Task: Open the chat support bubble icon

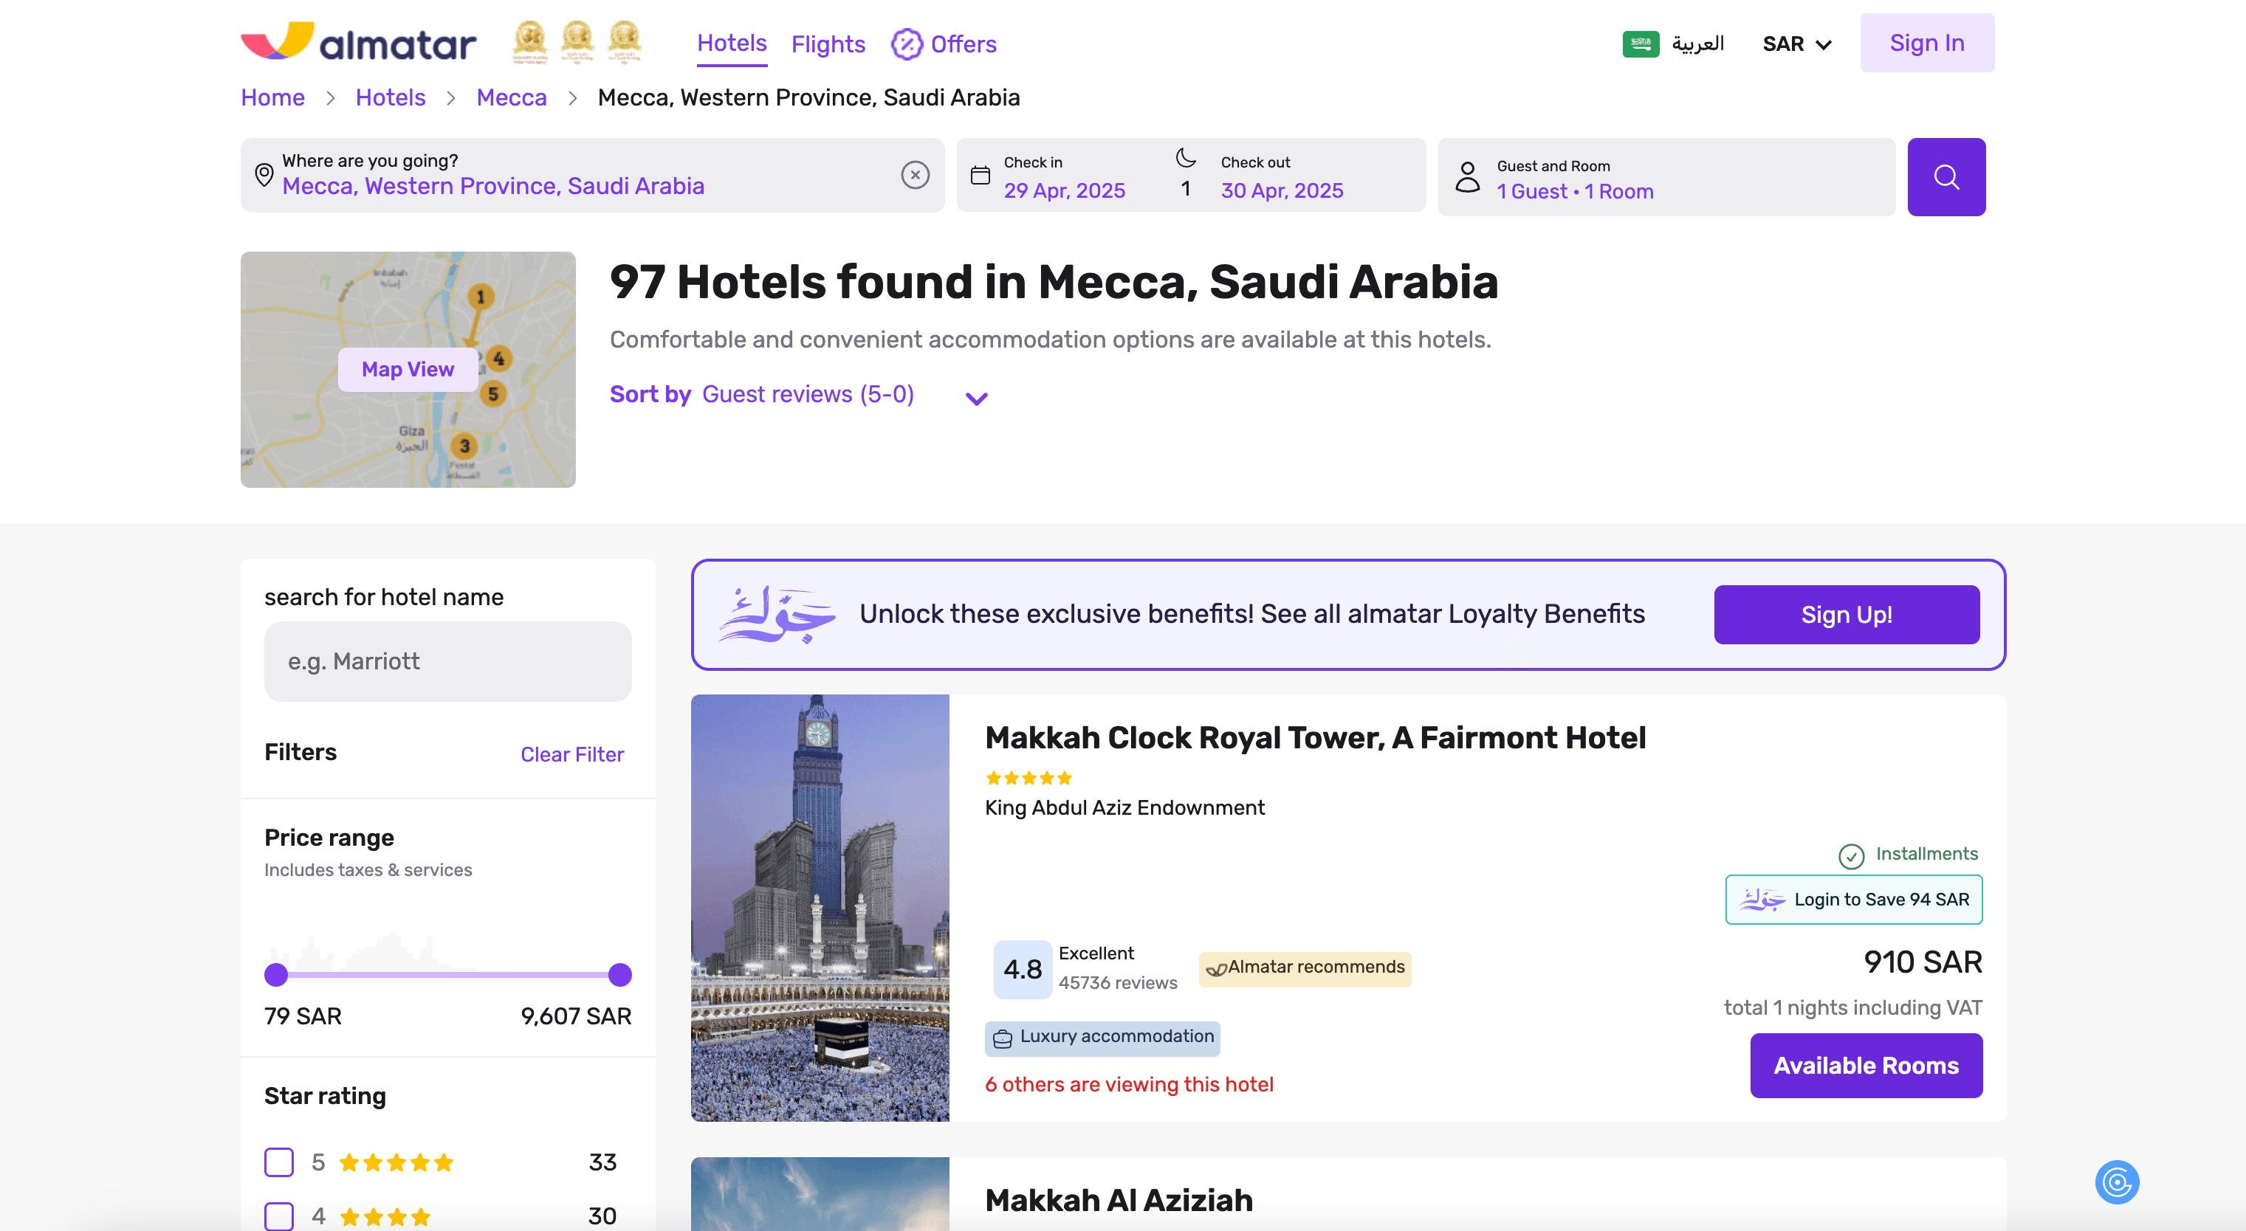Action: tap(2116, 1182)
